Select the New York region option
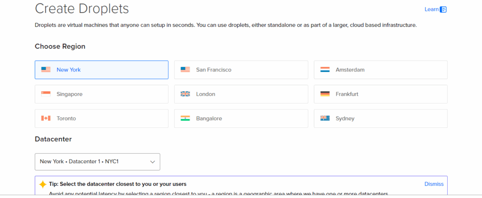 click(x=101, y=70)
